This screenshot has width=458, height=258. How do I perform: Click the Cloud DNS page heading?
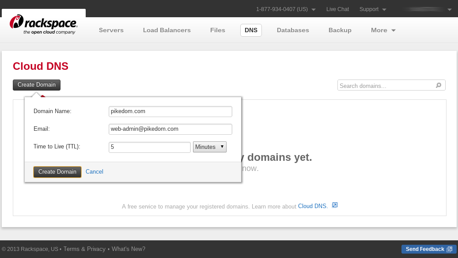click(x=41, y=66)
